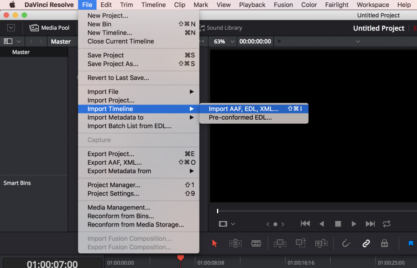Open Import File submenu

(138, 92)
